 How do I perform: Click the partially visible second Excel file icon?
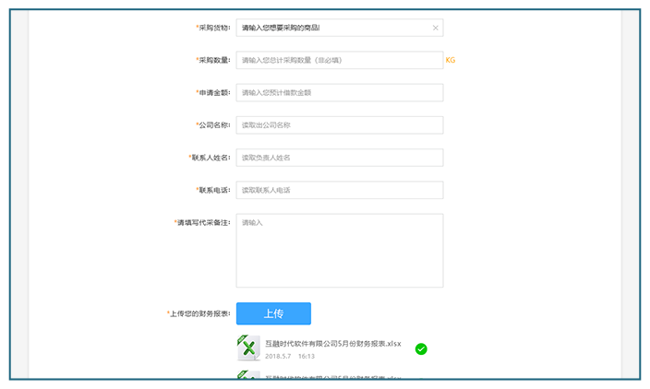click(247, 376)
